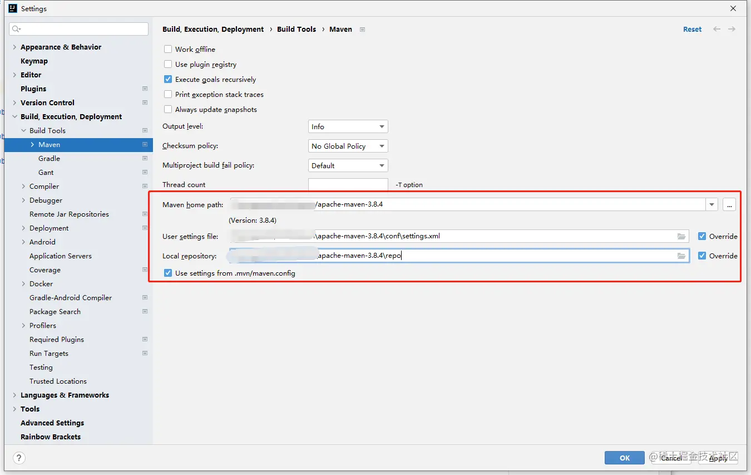Click the Thread count input field
Viewport: 751px width, 475px height.
tap(348, 184)
